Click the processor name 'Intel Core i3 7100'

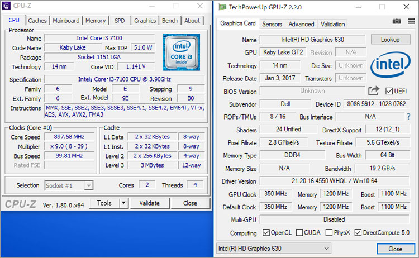click(x=99, y=38)
